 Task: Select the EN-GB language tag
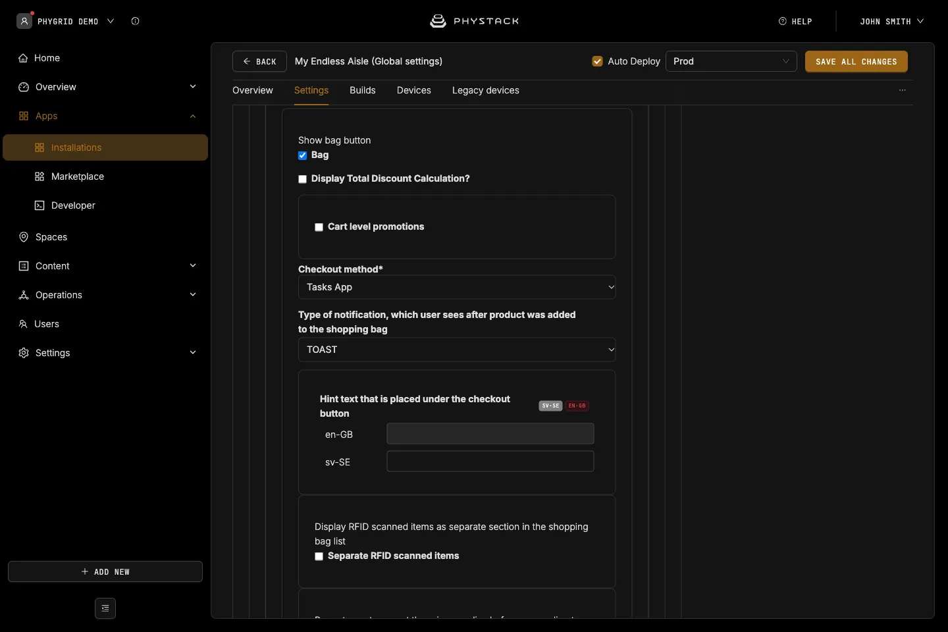click(577, 406)
